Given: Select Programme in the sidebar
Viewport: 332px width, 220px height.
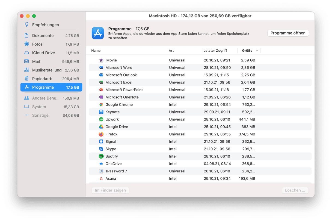Looking at the screenshot, I should pos(51,87).
